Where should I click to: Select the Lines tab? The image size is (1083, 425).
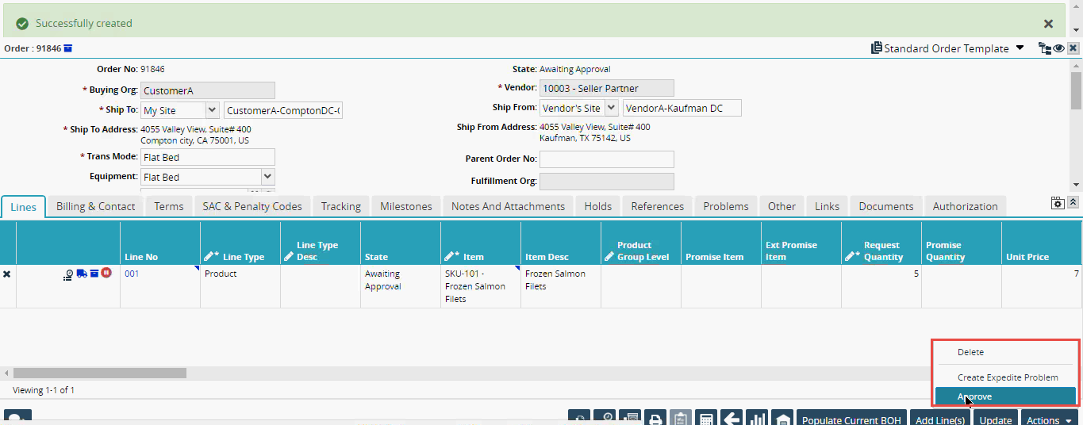point(24,207)
